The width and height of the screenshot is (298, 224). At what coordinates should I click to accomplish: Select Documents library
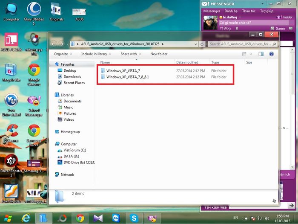coord(69,101)
